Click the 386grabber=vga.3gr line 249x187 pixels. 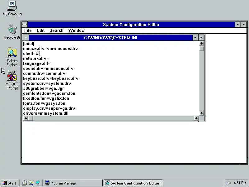(44, 88)
